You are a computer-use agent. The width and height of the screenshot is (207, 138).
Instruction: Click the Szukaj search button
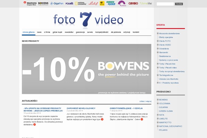click(x=179, y=4)
